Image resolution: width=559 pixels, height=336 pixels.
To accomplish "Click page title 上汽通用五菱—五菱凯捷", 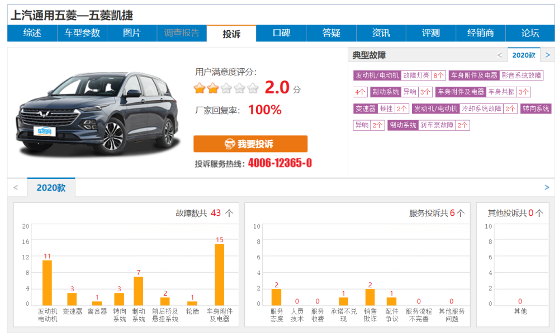I will pyautogui.click(x=72, y=15).
